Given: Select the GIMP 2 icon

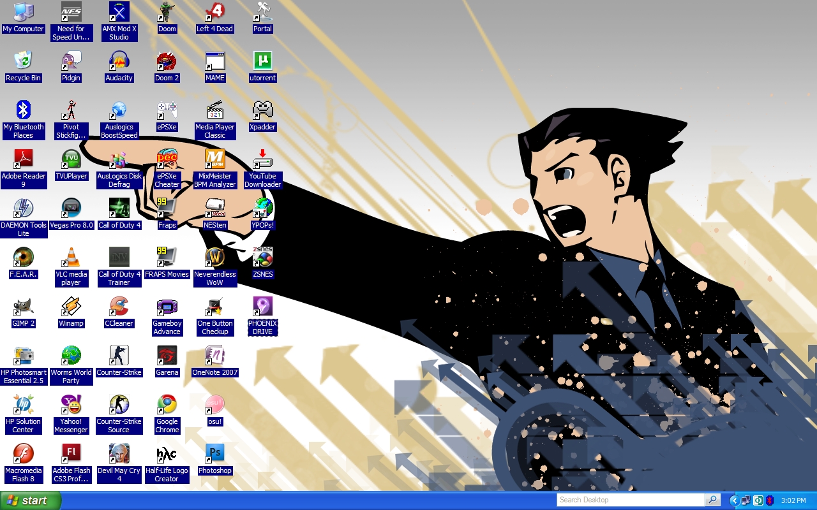Looking at the screenshot, I should point(24,306).
